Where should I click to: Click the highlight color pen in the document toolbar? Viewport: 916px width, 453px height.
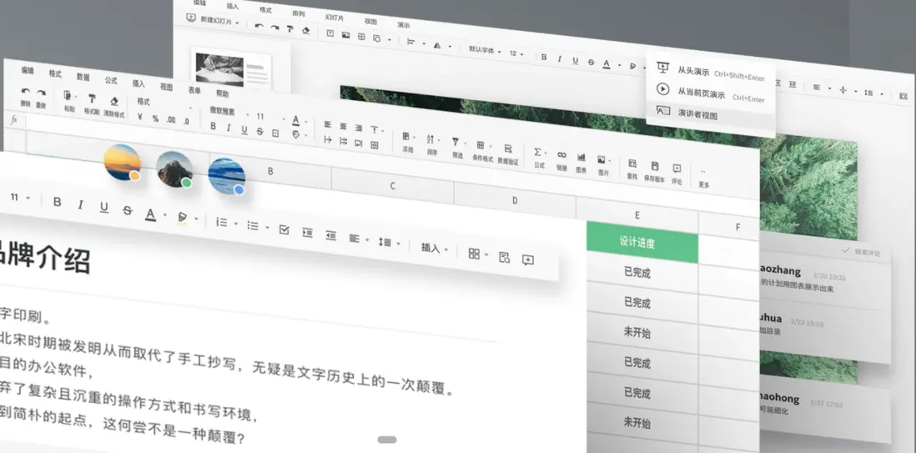182,218
